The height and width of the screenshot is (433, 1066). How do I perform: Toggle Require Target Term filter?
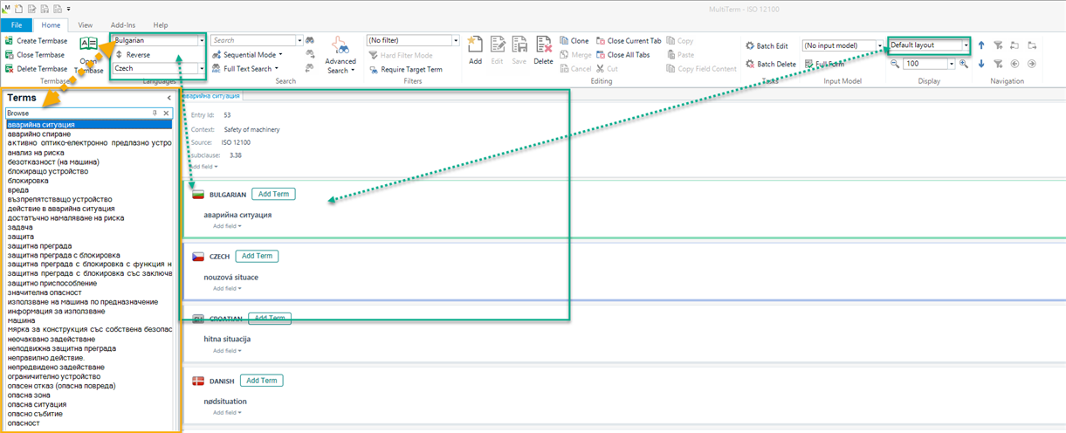click(373, 69)
